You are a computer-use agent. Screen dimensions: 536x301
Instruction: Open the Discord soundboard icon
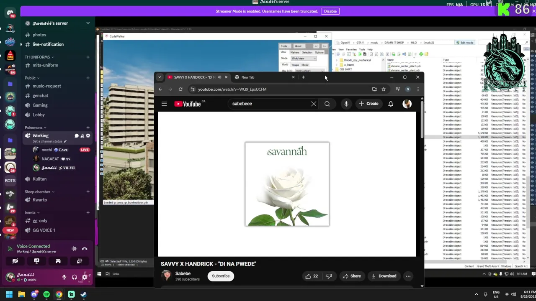(x=79, y=261)
